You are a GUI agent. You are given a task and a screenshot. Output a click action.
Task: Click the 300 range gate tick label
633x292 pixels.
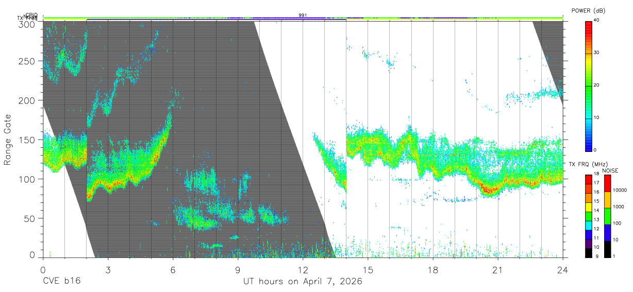(x=27, y=24)
